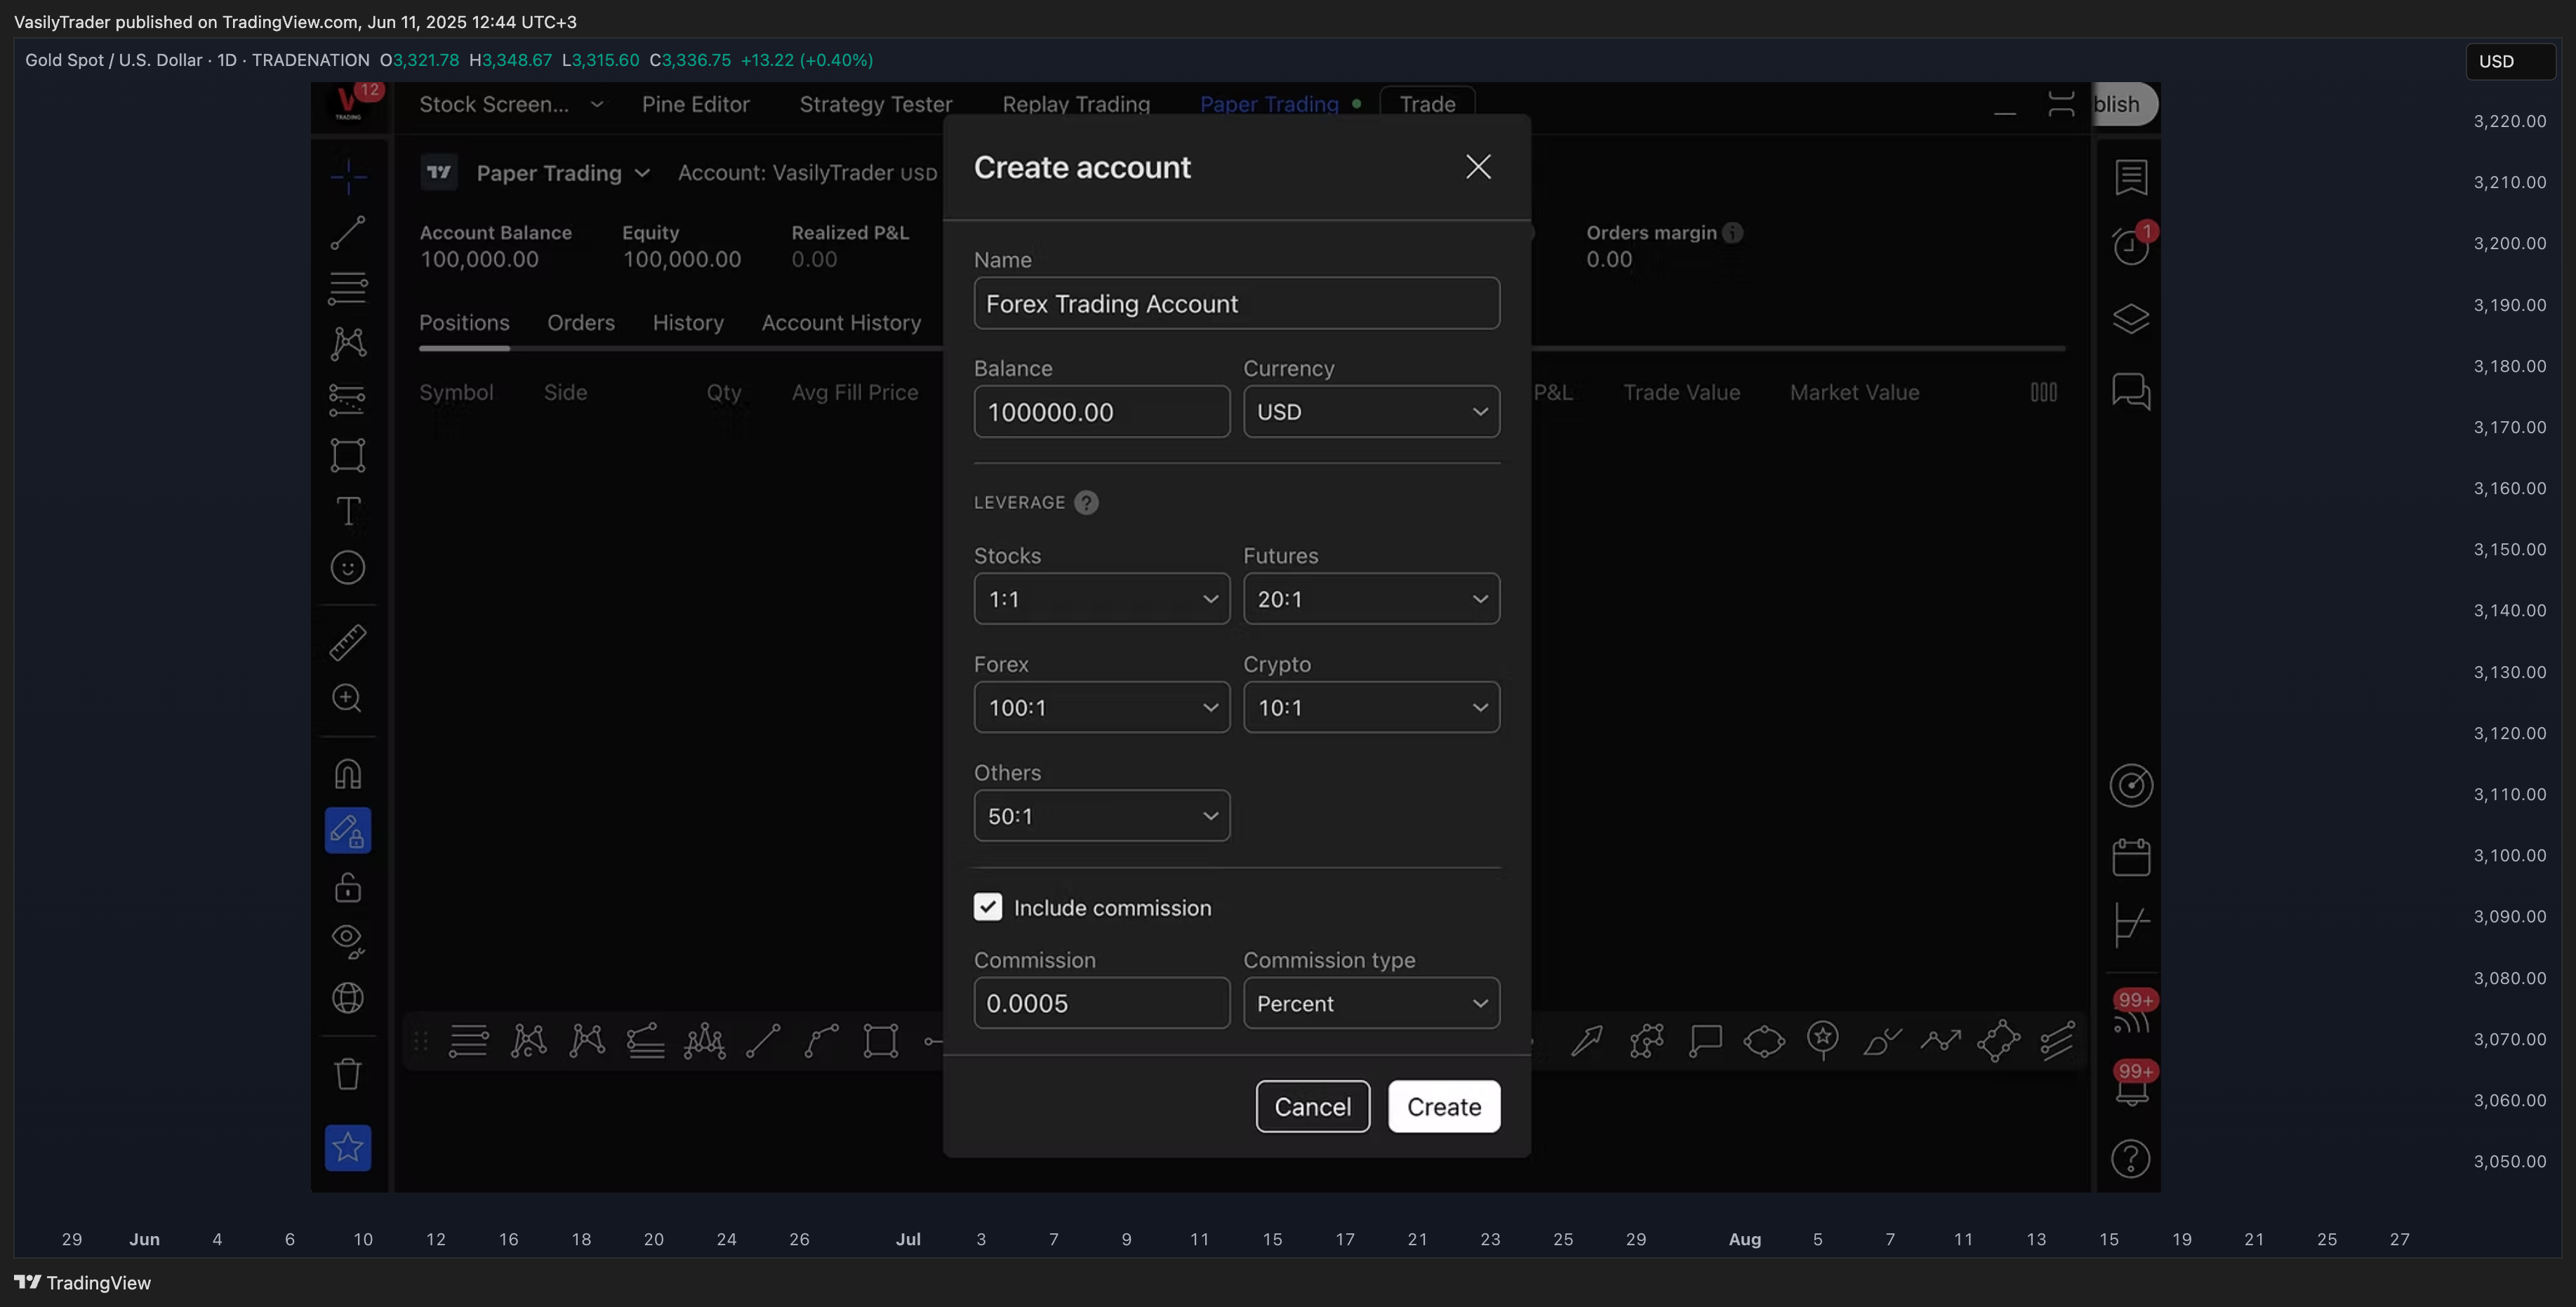The width and height of the screenshot is (2576, 1307).
Task: Switch to the Strategy Tester tab
Action: tap(875, 104)
